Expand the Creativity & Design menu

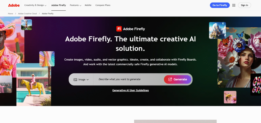coord(35,5)
